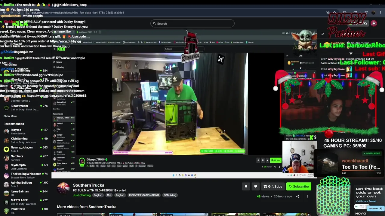Collapse the chat panel arrow icon
Screen dimensions: 385x216
(323, 34)
